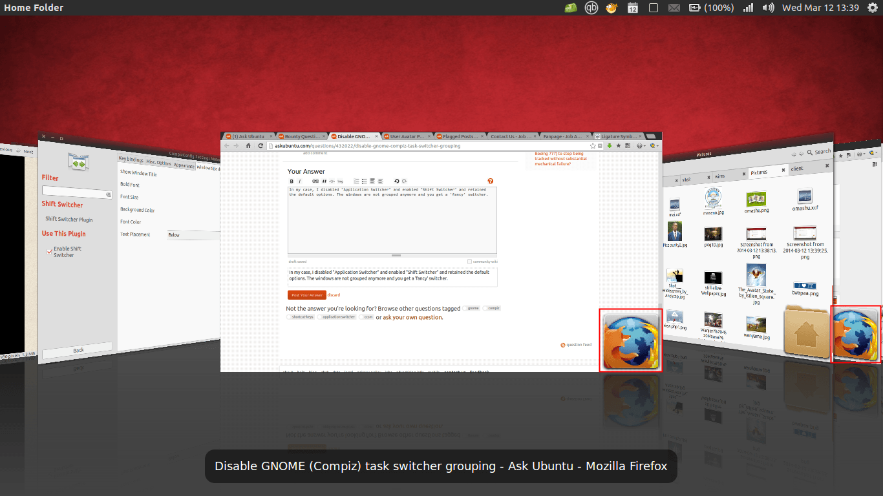The height and width of the screenshot is (496, 883).
Task: Click Firefox home button
Action: click(x=248, y=146)
